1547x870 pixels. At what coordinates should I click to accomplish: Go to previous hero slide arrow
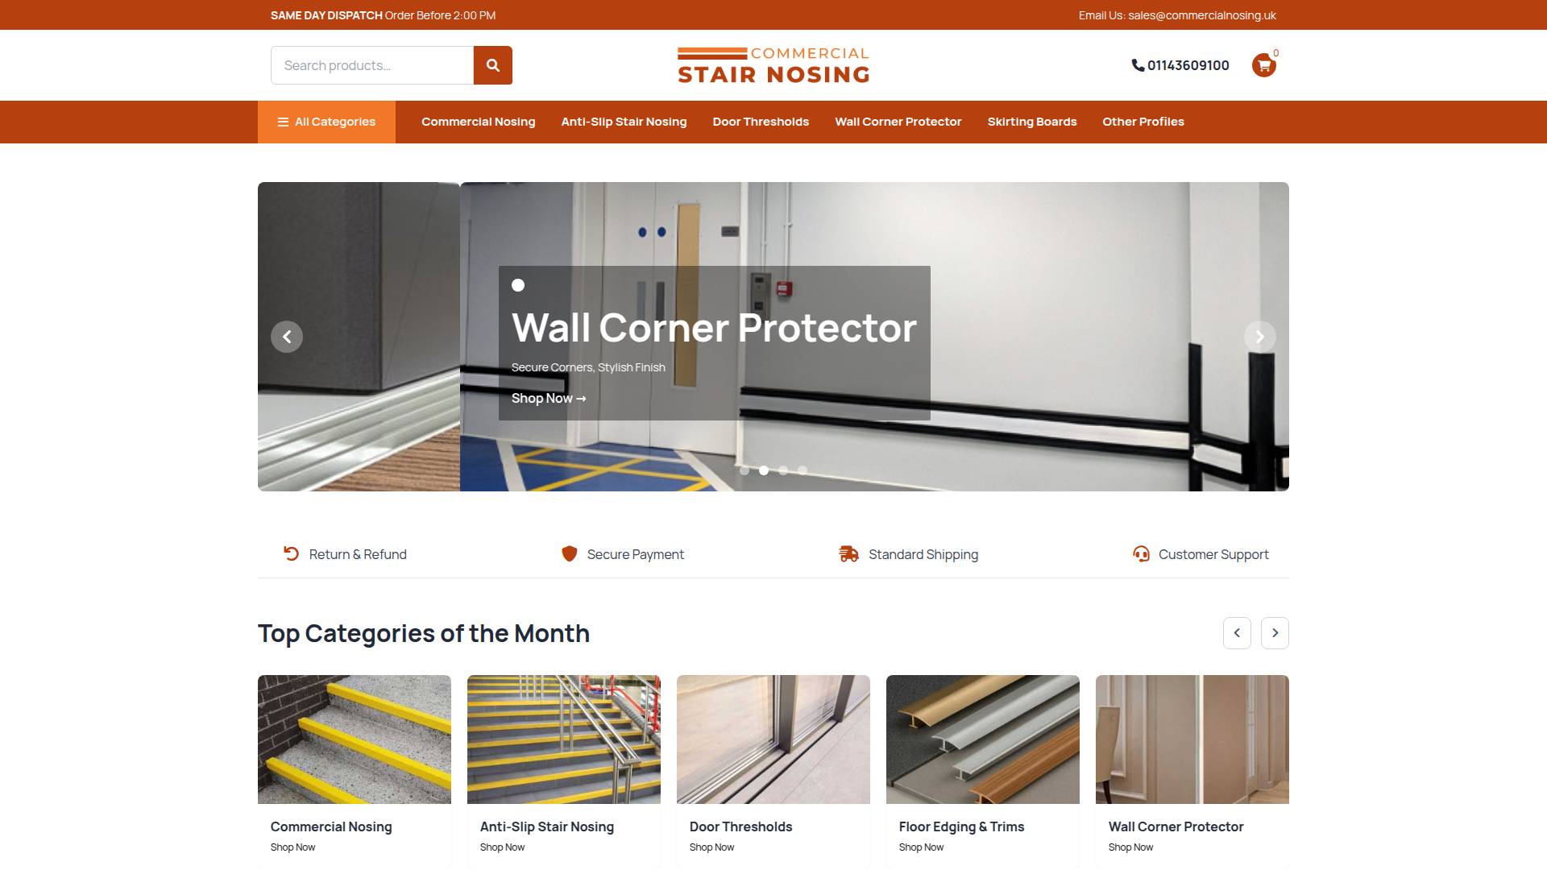(287, 337)
